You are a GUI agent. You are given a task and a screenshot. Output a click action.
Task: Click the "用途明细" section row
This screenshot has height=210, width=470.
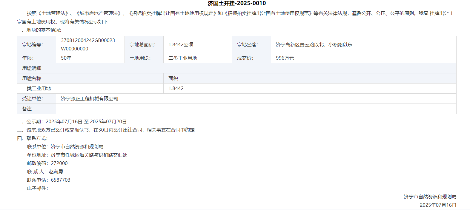click(x=237, y=68)
